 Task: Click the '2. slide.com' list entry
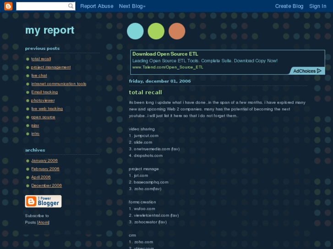[140, 142]
